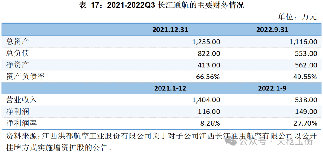
Task: Select the 营业收入 row label
Action: (x=22, y=100)
